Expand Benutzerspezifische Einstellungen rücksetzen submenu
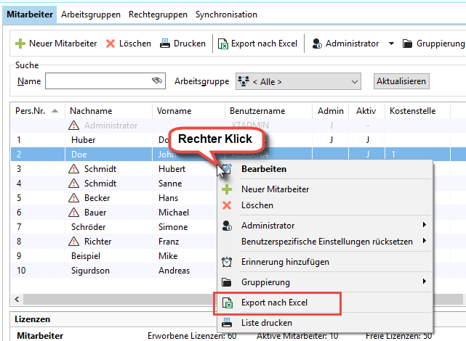Screen dimensions: 466x341 click(423, 241)
